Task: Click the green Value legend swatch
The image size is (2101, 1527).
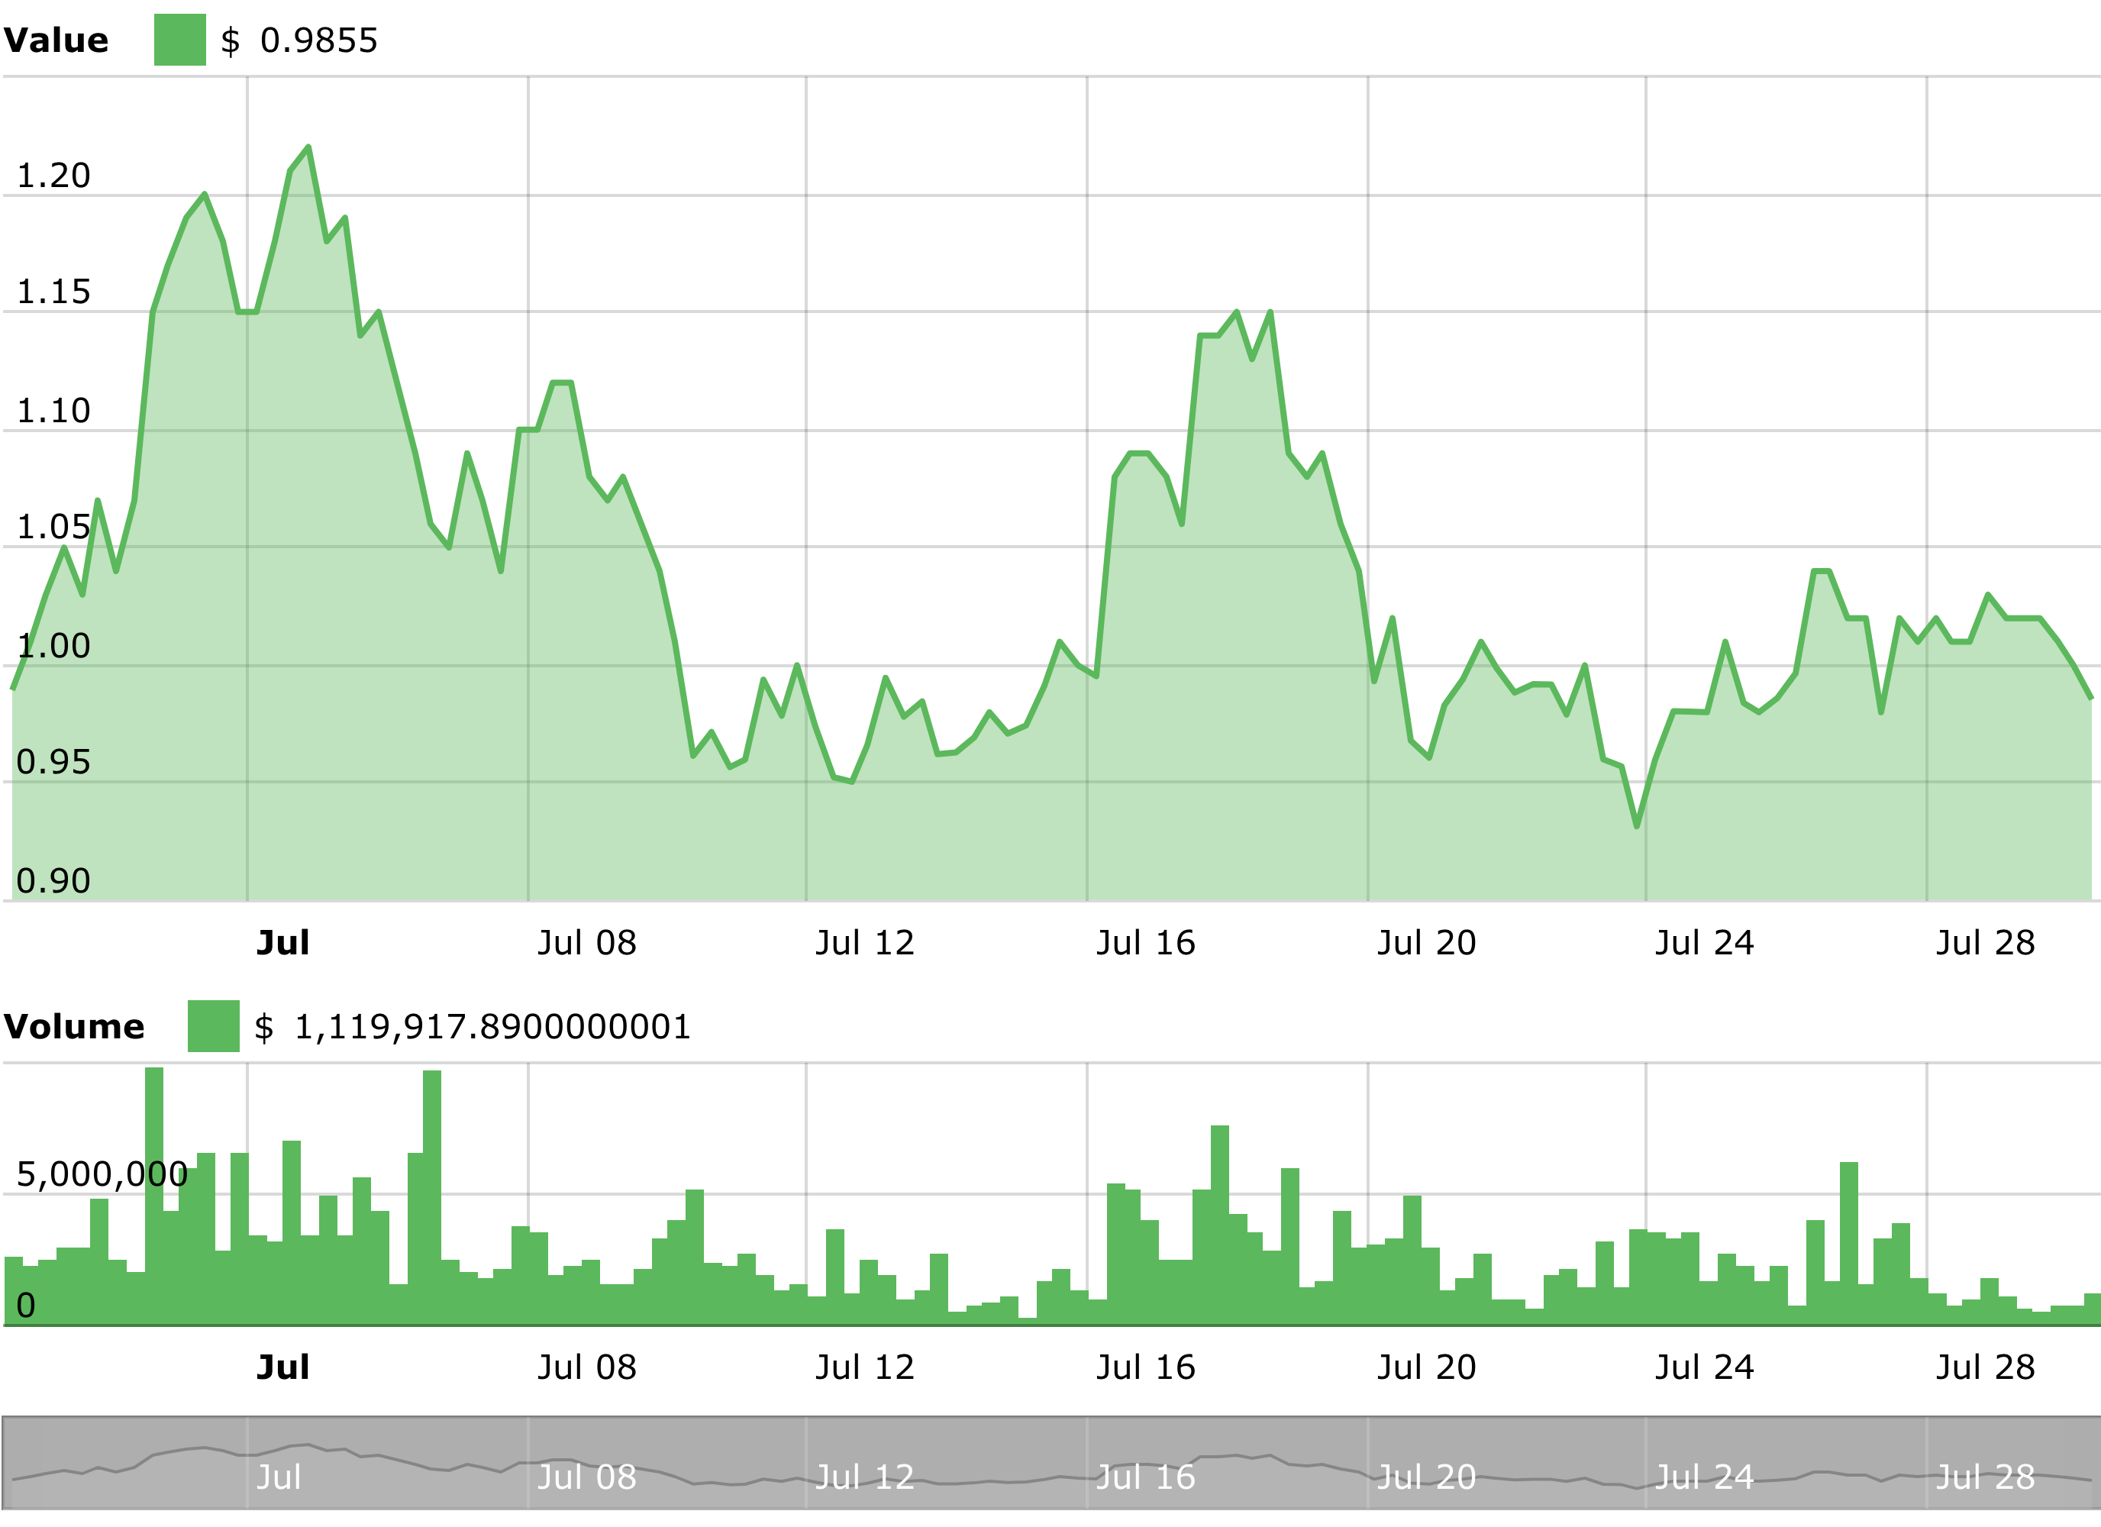Action: [x=179, y=40]
